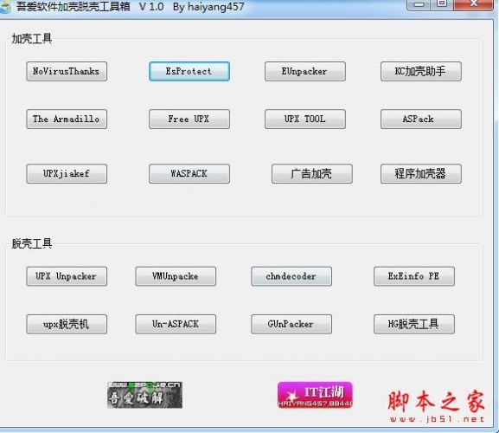The height and width of the screenshot is (433, 499).
Task: Launch the GUnPacker tool
Action: pyautogui.click(x=291, y=325)
